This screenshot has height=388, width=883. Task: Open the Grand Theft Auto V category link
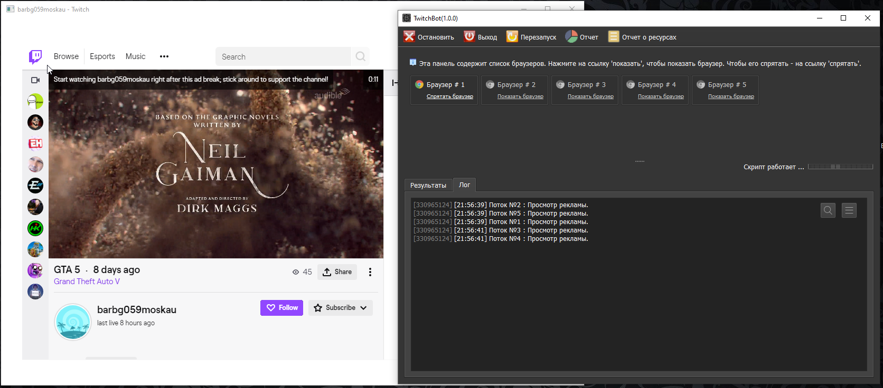coord(87,282)
